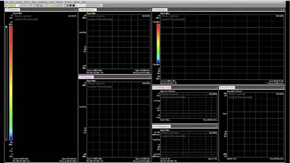Open the Input menu
Screen dimensions: 290x163
pyautogui.click(x=34, y=2)
